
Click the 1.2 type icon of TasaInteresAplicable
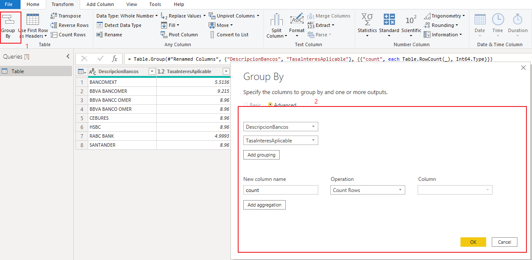(161, 71)
